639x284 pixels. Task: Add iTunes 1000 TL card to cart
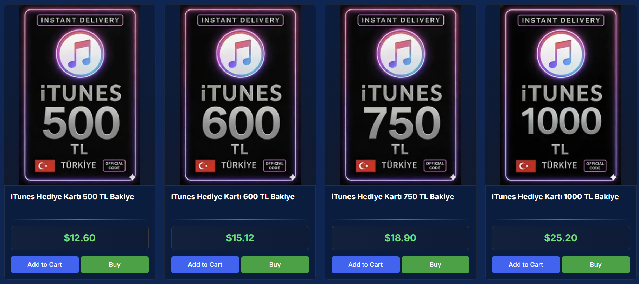click(x=526, y=265)
